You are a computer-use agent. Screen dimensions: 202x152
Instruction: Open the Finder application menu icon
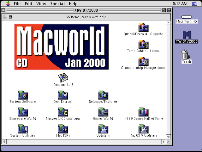[x=194, y=3]
